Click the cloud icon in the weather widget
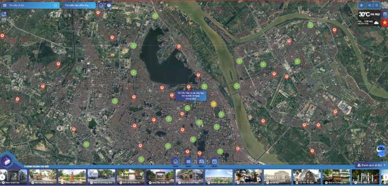Viewport: 388px width, 186px height. click(x=376, y=23)
